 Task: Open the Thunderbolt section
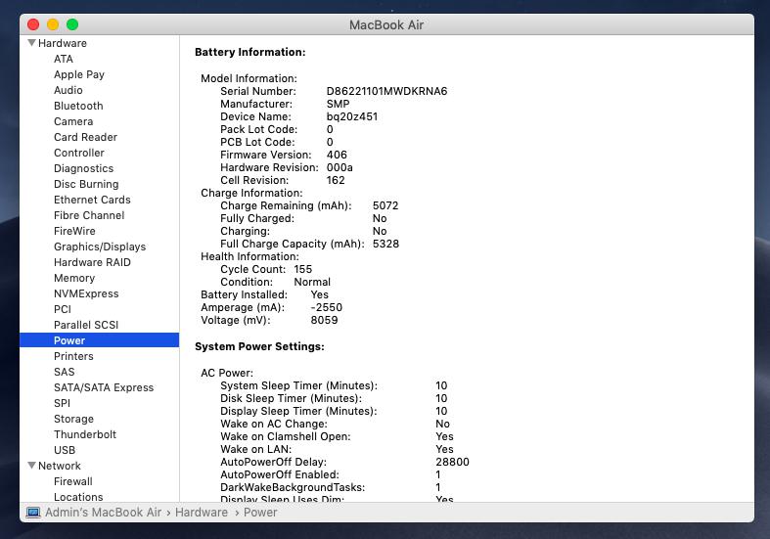[84, 434]
